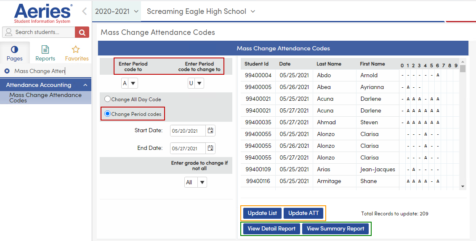Click first name Ayrianna

[x=372, y=87]
